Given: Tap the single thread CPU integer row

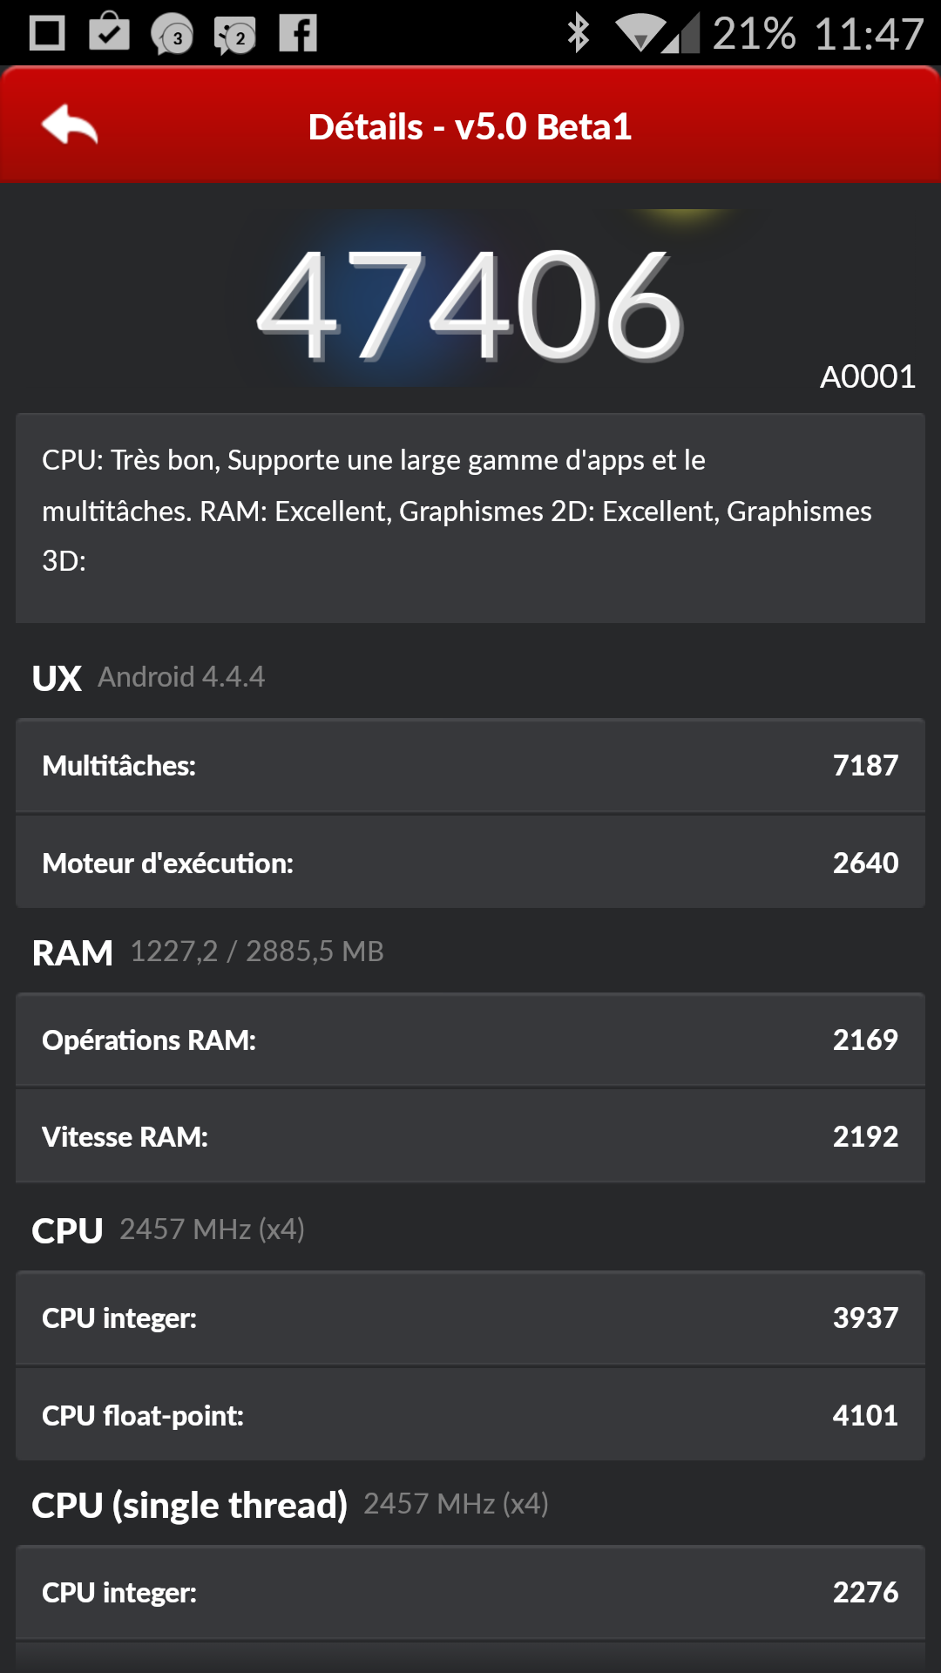Looking at the screenshot, I should (470, 1592).
